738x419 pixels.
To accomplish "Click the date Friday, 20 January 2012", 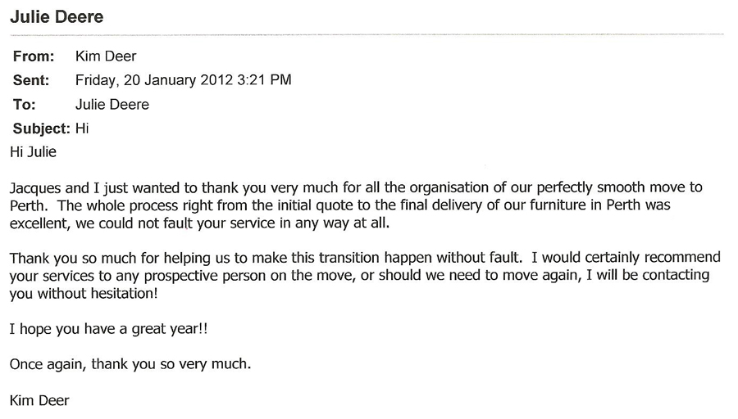I will coord(154,80).
